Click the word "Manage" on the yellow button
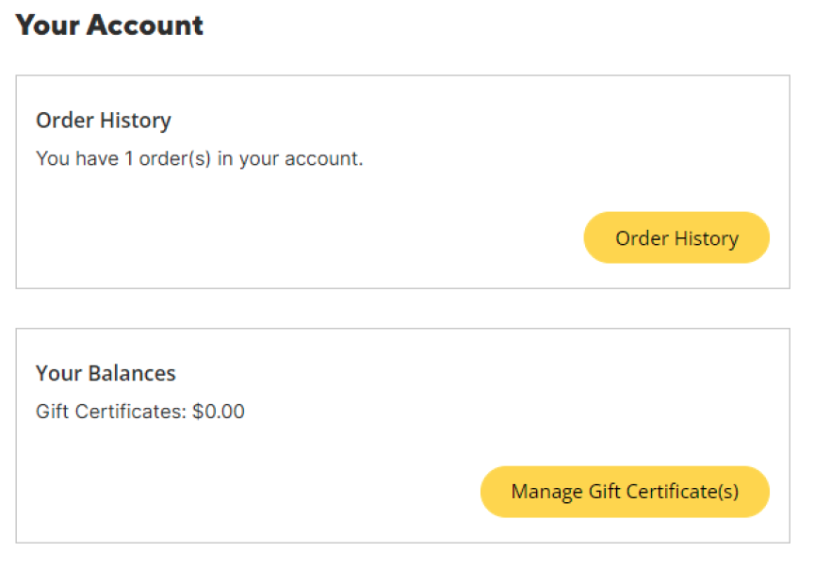 [x=546, y=492]
